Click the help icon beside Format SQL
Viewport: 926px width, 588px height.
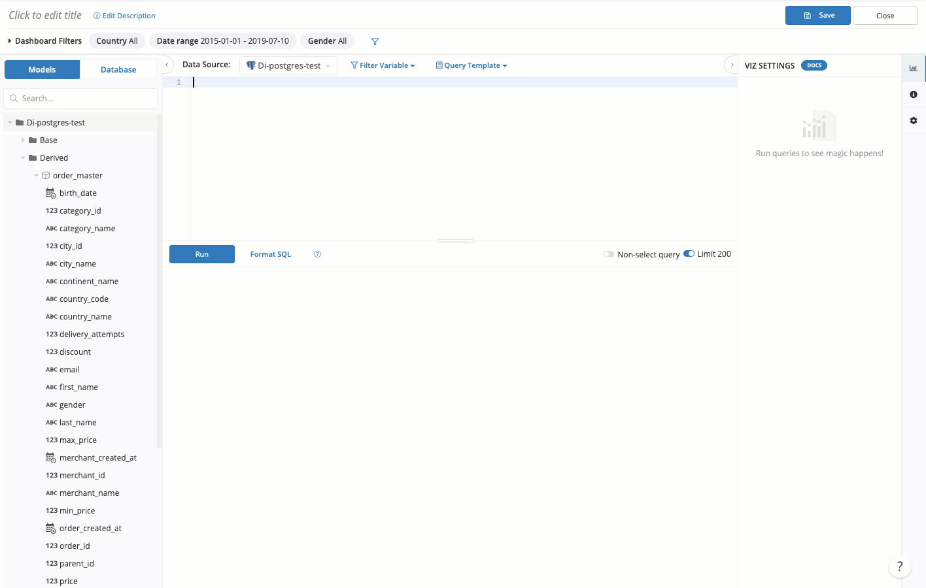pos(317,254)
